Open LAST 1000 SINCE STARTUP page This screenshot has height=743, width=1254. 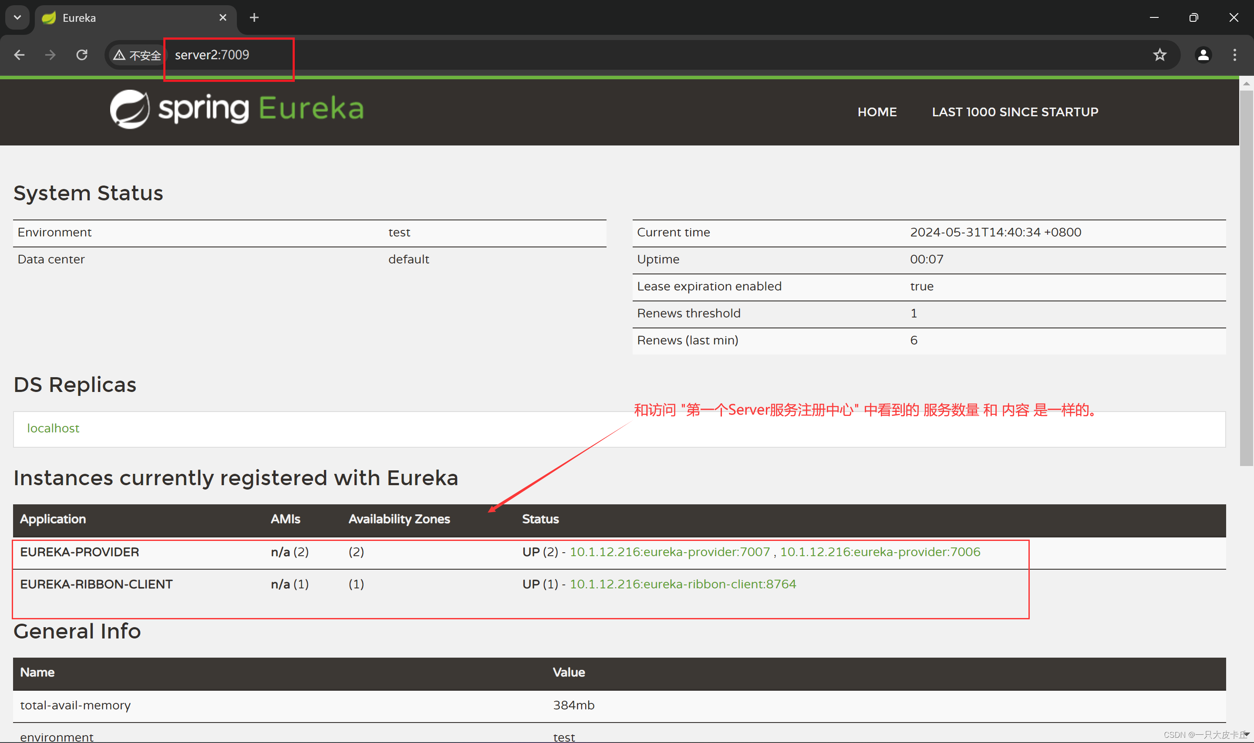point(1015,111)
